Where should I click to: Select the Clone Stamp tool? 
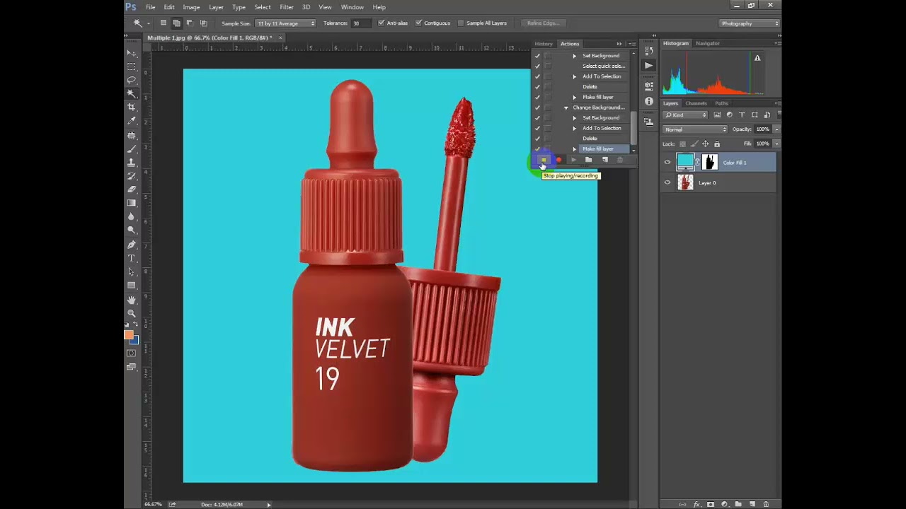tap(132, 162)
